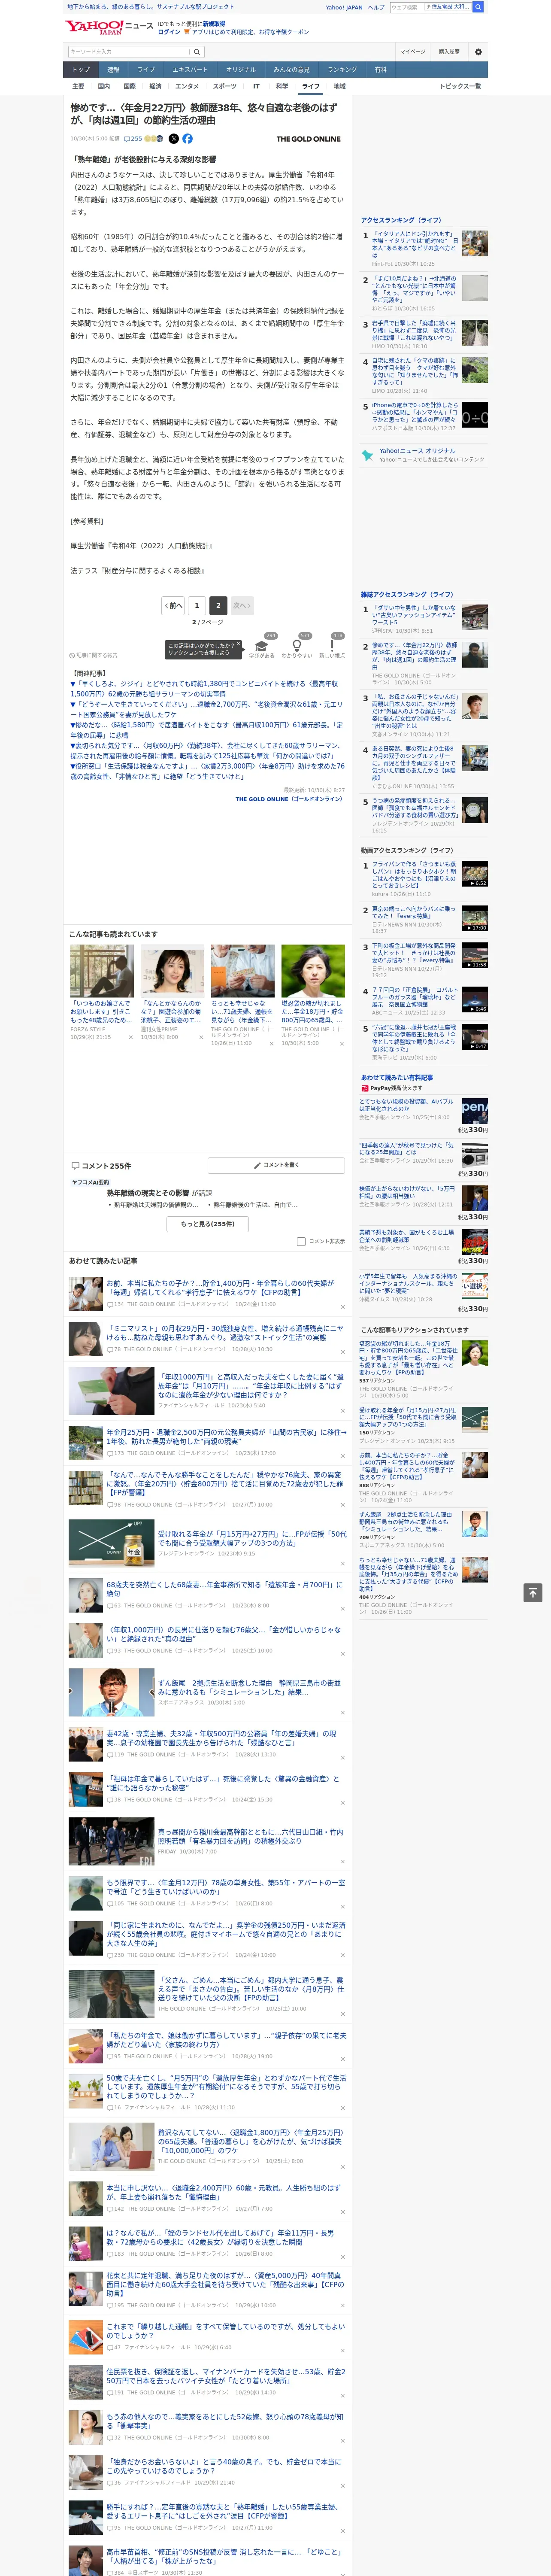This screenshot has height=2576, width=551.
Task: Open article 年収1000万円と高収入だった夫
Action: click(x=250, y=1386)
